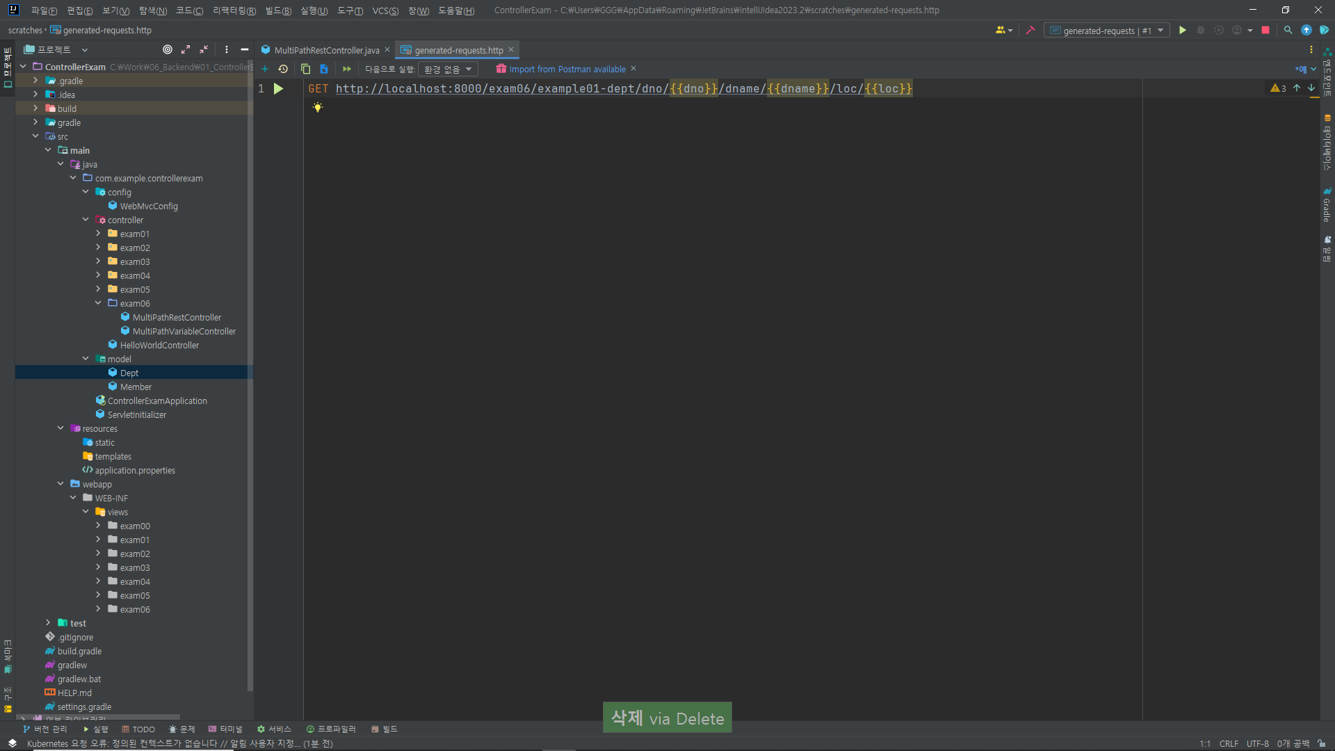Screen dimensions: 1335x751
Task: Click the Add request plus icon
Action: click(x=265, y=69)
